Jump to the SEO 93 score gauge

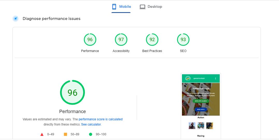(183, 40)
